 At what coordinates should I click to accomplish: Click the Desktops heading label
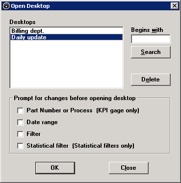pyautogui.click(x=23, y=22)
